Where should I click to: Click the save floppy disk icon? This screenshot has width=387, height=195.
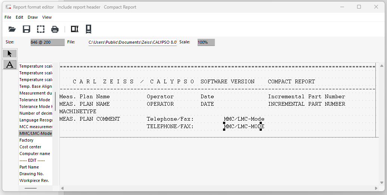tap(27, 29)
